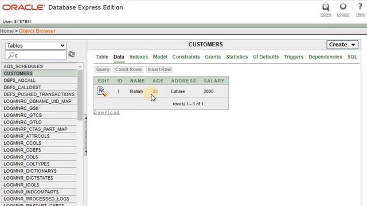Select DEF$_CALLDEST table
The height and width of the screenshot is (206, 367).
39,88
